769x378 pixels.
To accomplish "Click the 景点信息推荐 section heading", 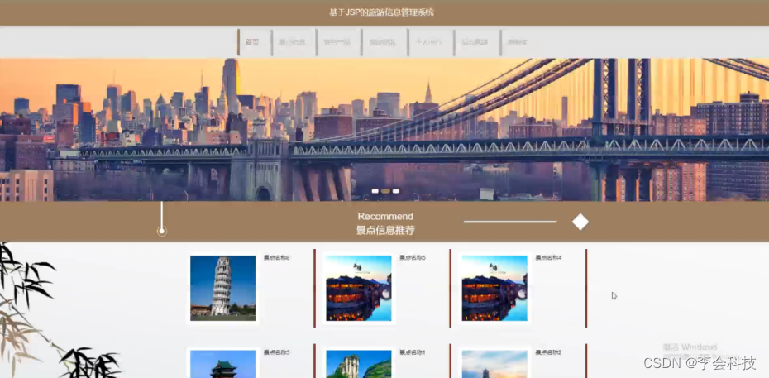I will (x=385, y=230).
